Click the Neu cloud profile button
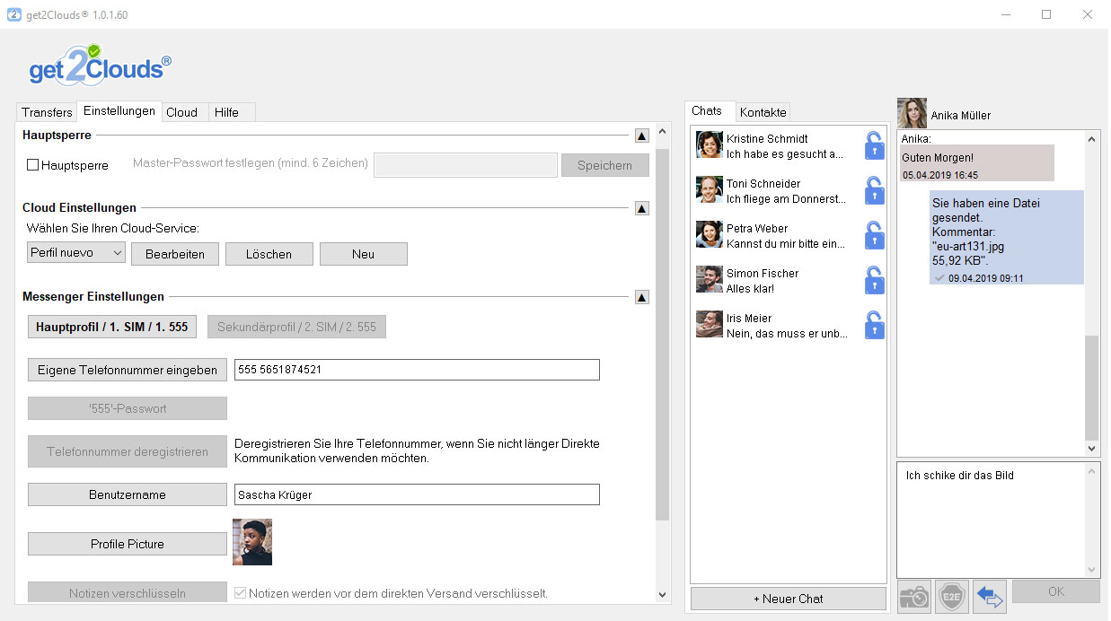This screenshot has width=1111, height=621. (364, 254)
